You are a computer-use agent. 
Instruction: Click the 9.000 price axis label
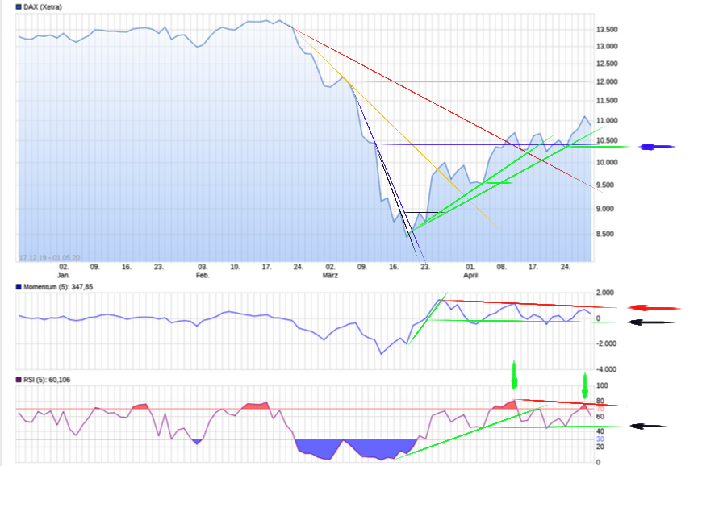tap(605, 209)
